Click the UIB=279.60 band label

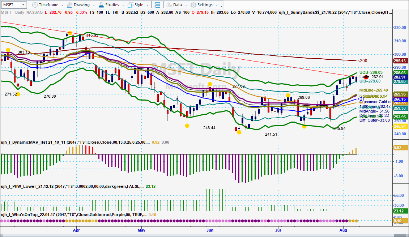370,81
